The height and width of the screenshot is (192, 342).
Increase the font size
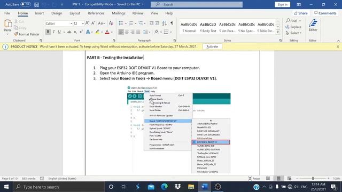pyautogui.click(x=87, y=23)
